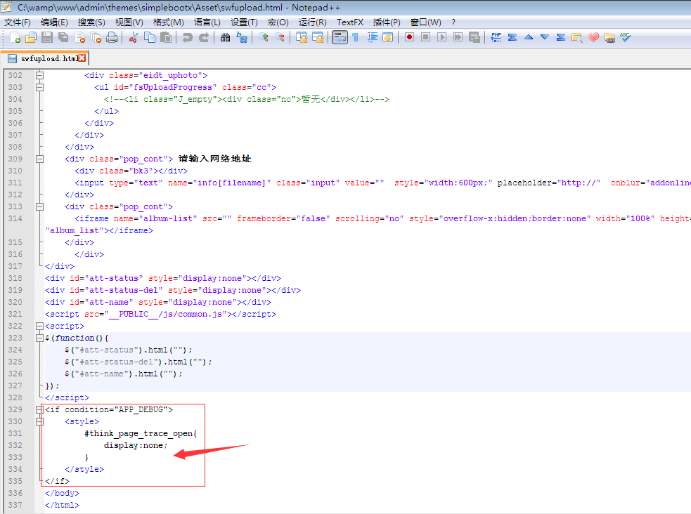691x514 pixels.
Task: Run spell check with the ABC checkmark icon
Action: point(626,37)
